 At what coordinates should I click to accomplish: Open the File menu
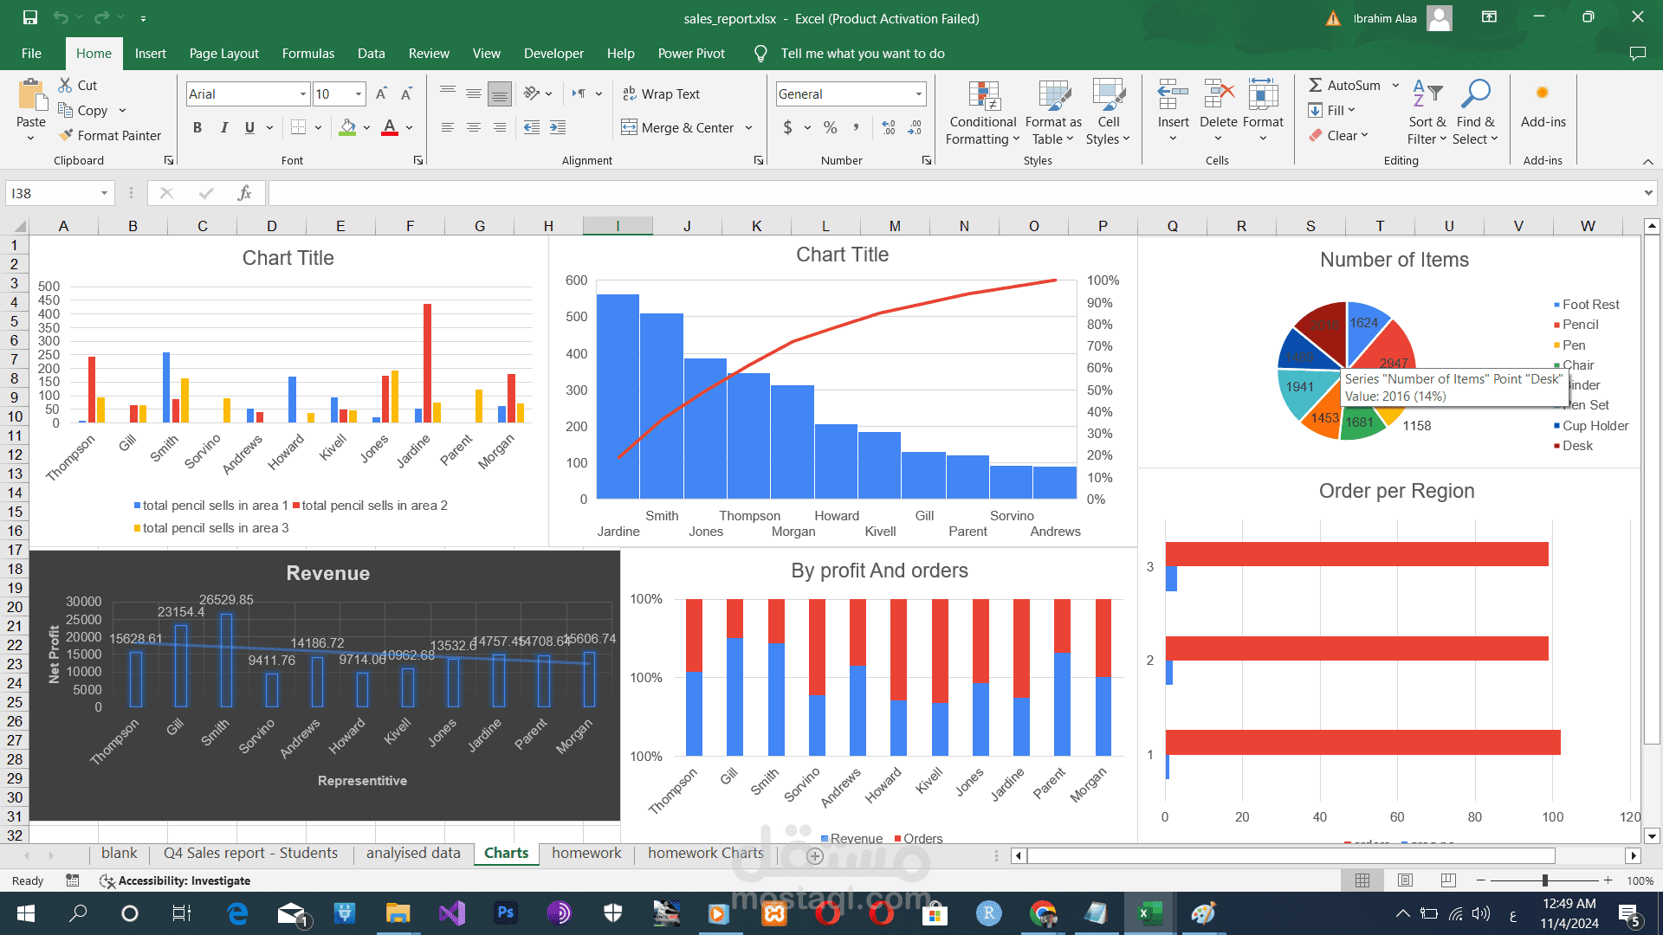coord(32,54)
